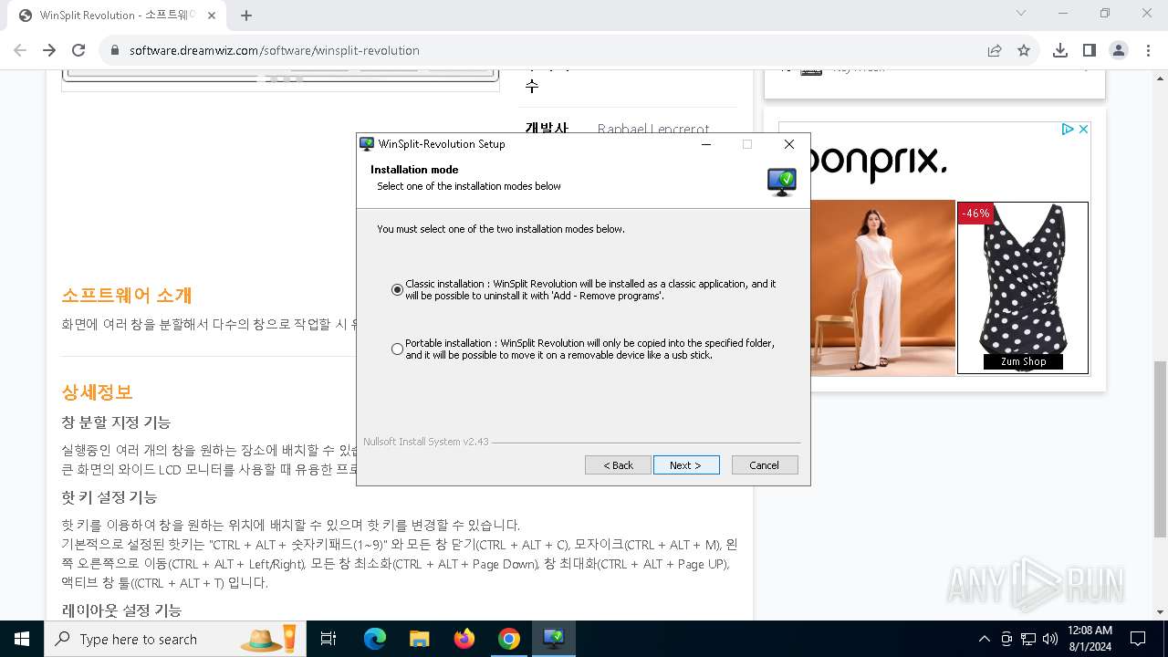Image resolution: width=1168 pixels, height=657 pixels.
Task: Launch Firefox from the taskbar
Action: (x=464, y=639)
